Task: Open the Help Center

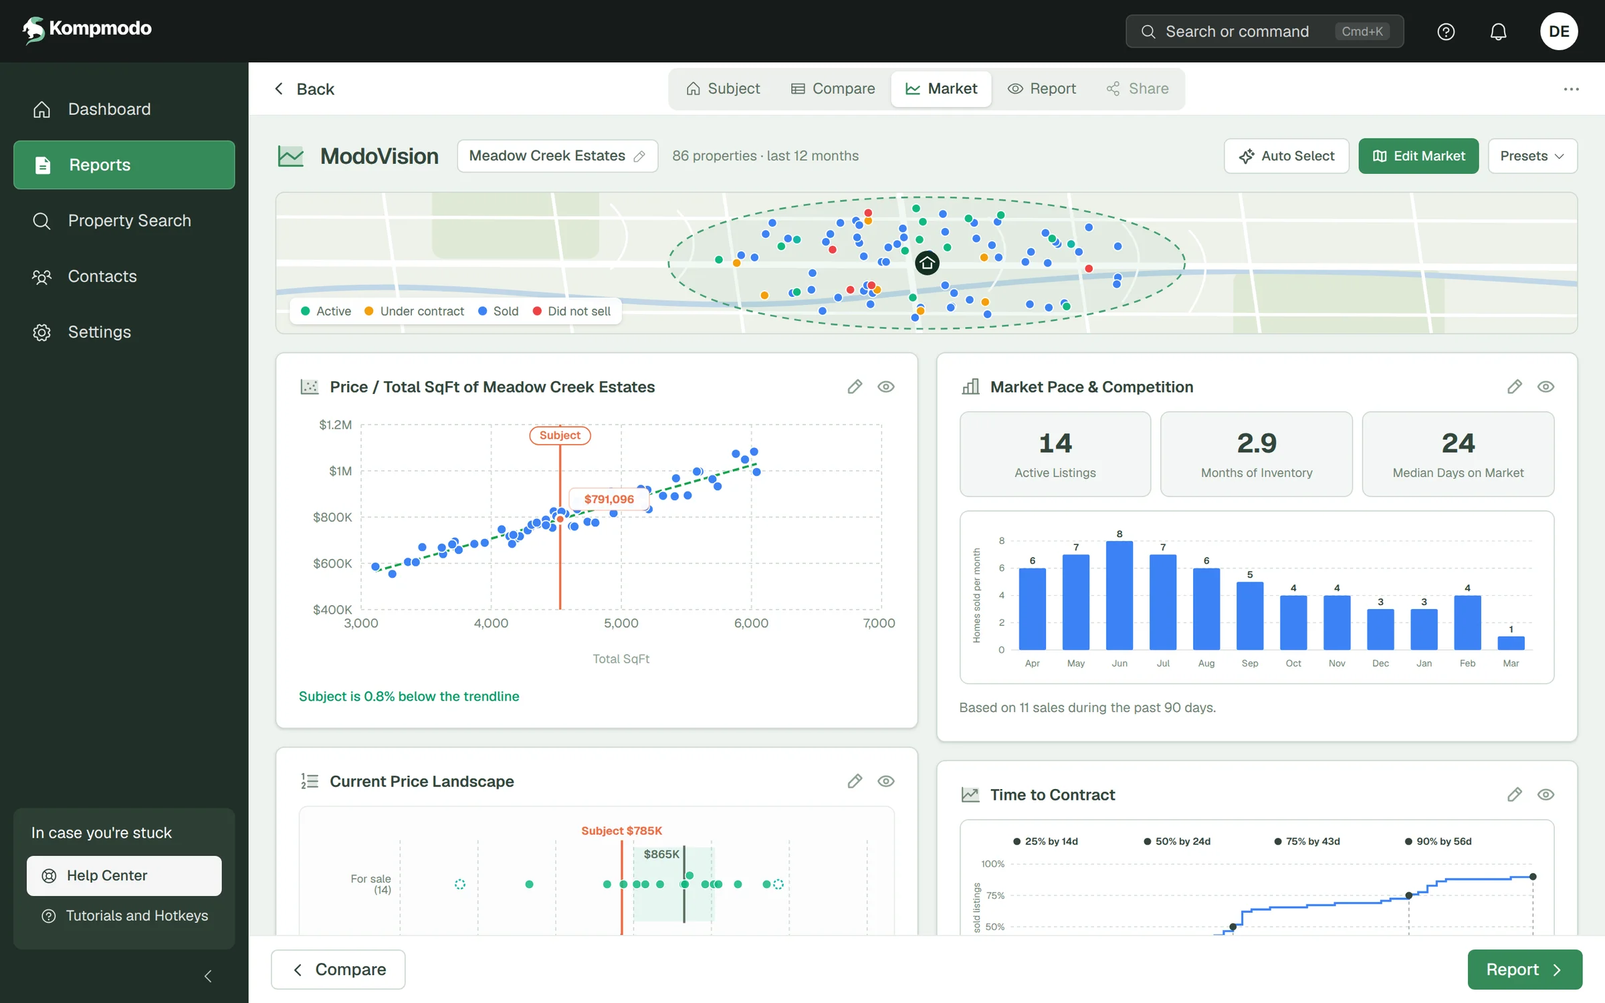Action: (124, 876)
